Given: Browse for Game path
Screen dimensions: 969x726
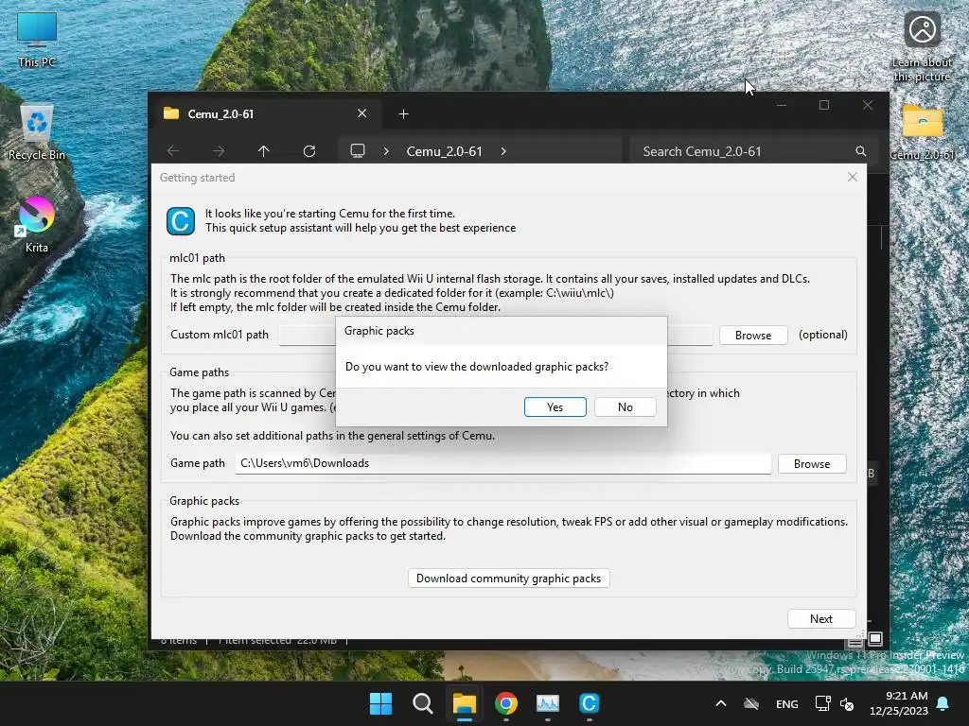Looking at the screenshot, I should 812,463.
